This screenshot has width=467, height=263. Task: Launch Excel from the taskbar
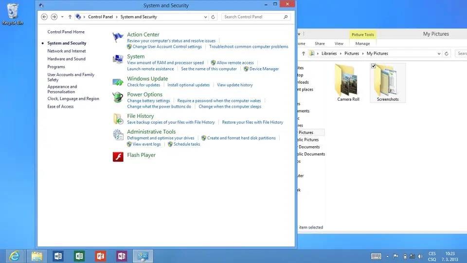pyautogui.click(x=79, y=256)
